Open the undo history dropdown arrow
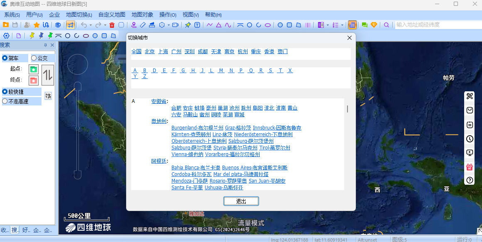 (91, 25)
